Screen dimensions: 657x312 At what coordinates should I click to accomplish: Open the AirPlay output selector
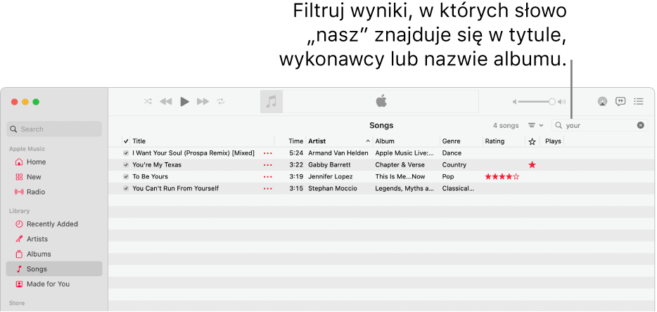602,101
